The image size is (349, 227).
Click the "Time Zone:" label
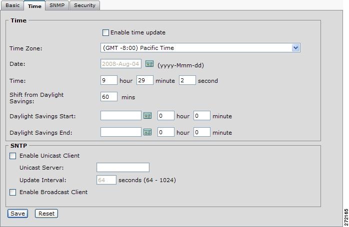[x=26, y=48]
